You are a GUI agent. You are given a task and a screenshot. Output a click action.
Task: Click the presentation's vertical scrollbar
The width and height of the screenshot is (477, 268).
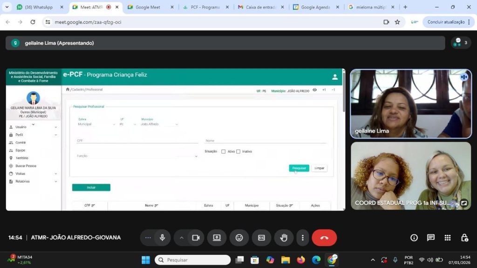[x=344, y=93]
